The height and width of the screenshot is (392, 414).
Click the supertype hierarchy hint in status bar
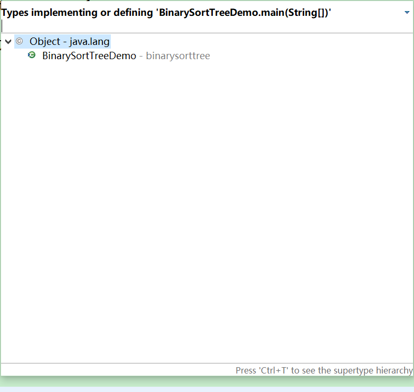(x=324, y=370)
